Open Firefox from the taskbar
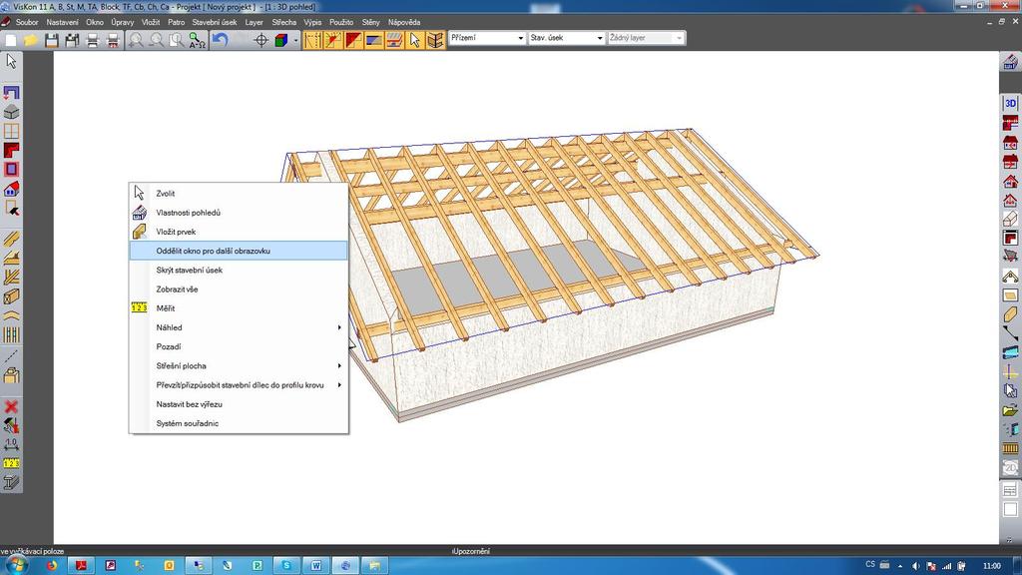 click(x=52, y=565)
